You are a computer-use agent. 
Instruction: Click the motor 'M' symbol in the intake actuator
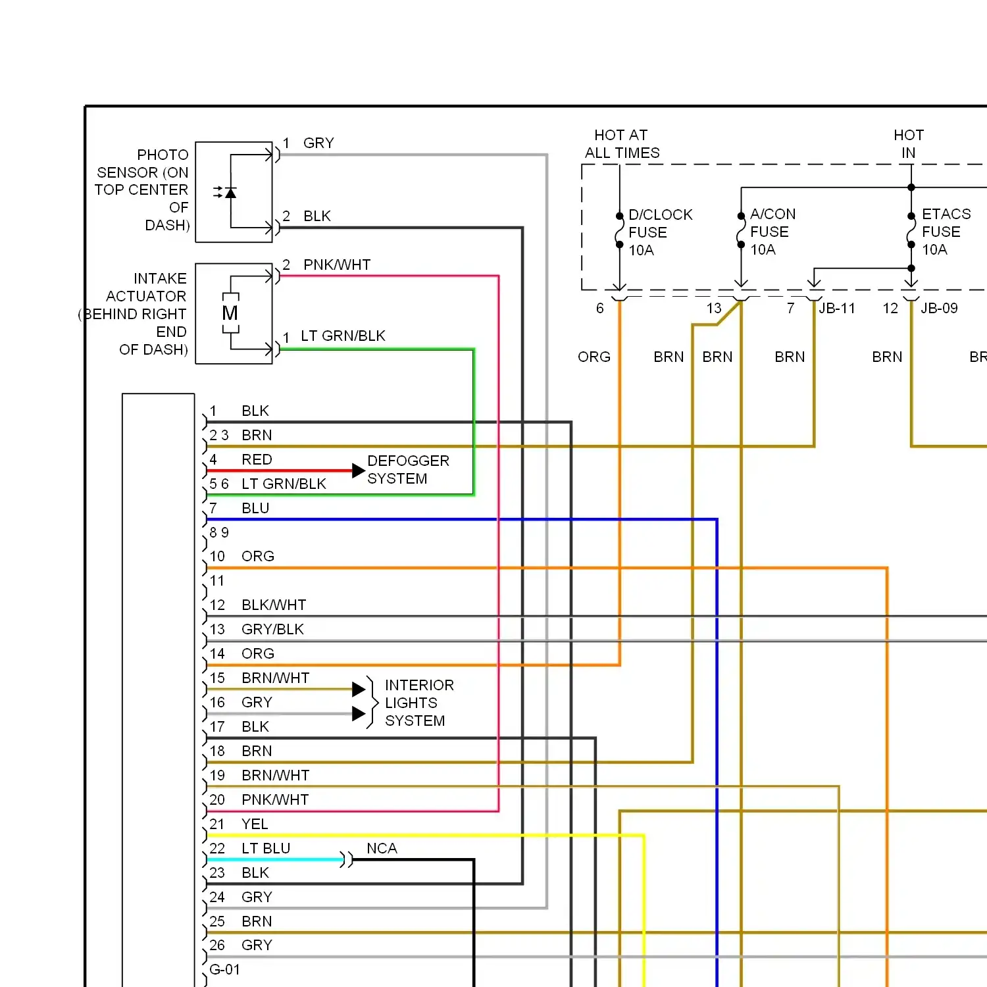pos(230,313)
